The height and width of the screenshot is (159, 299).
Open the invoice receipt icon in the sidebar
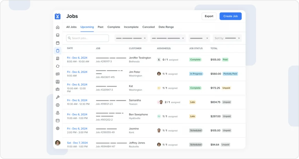point(58,58)
